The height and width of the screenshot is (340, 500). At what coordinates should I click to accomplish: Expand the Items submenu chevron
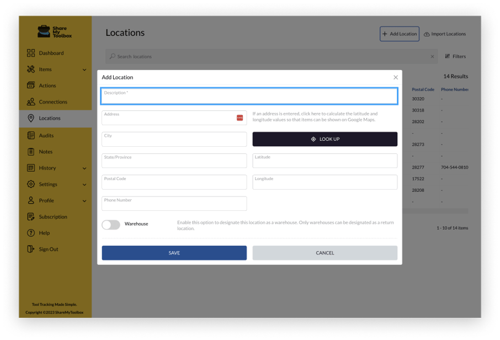click(x=84, y=70)
